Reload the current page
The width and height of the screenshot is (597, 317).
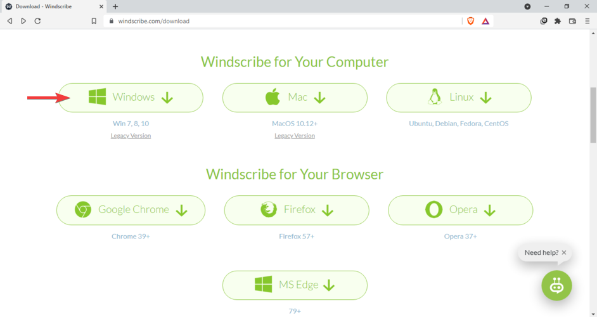[37, 21]
